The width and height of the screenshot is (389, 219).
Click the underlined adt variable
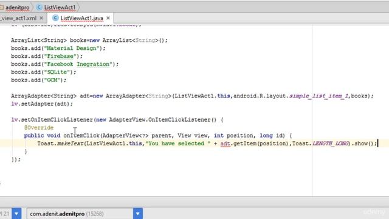(x=225, y=144)
